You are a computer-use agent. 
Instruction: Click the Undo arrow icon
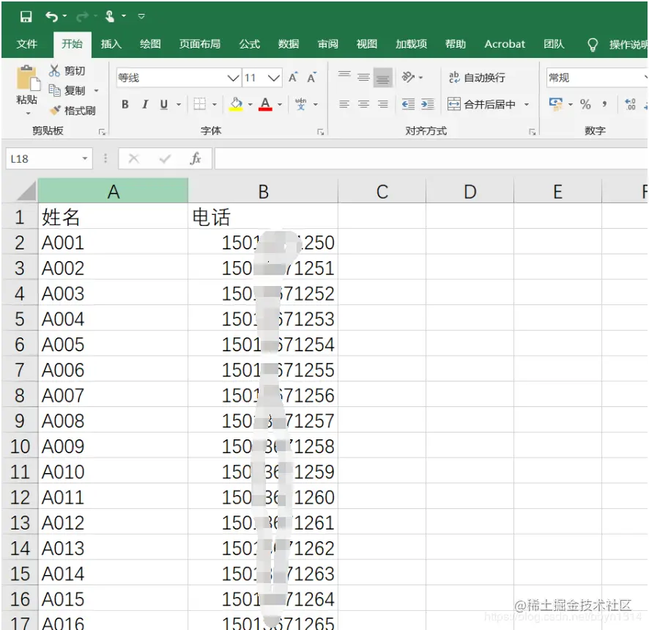[51, 17]
